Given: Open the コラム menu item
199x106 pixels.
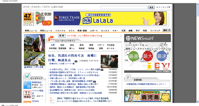Looking at the screenshot, I should pos(72,31).
